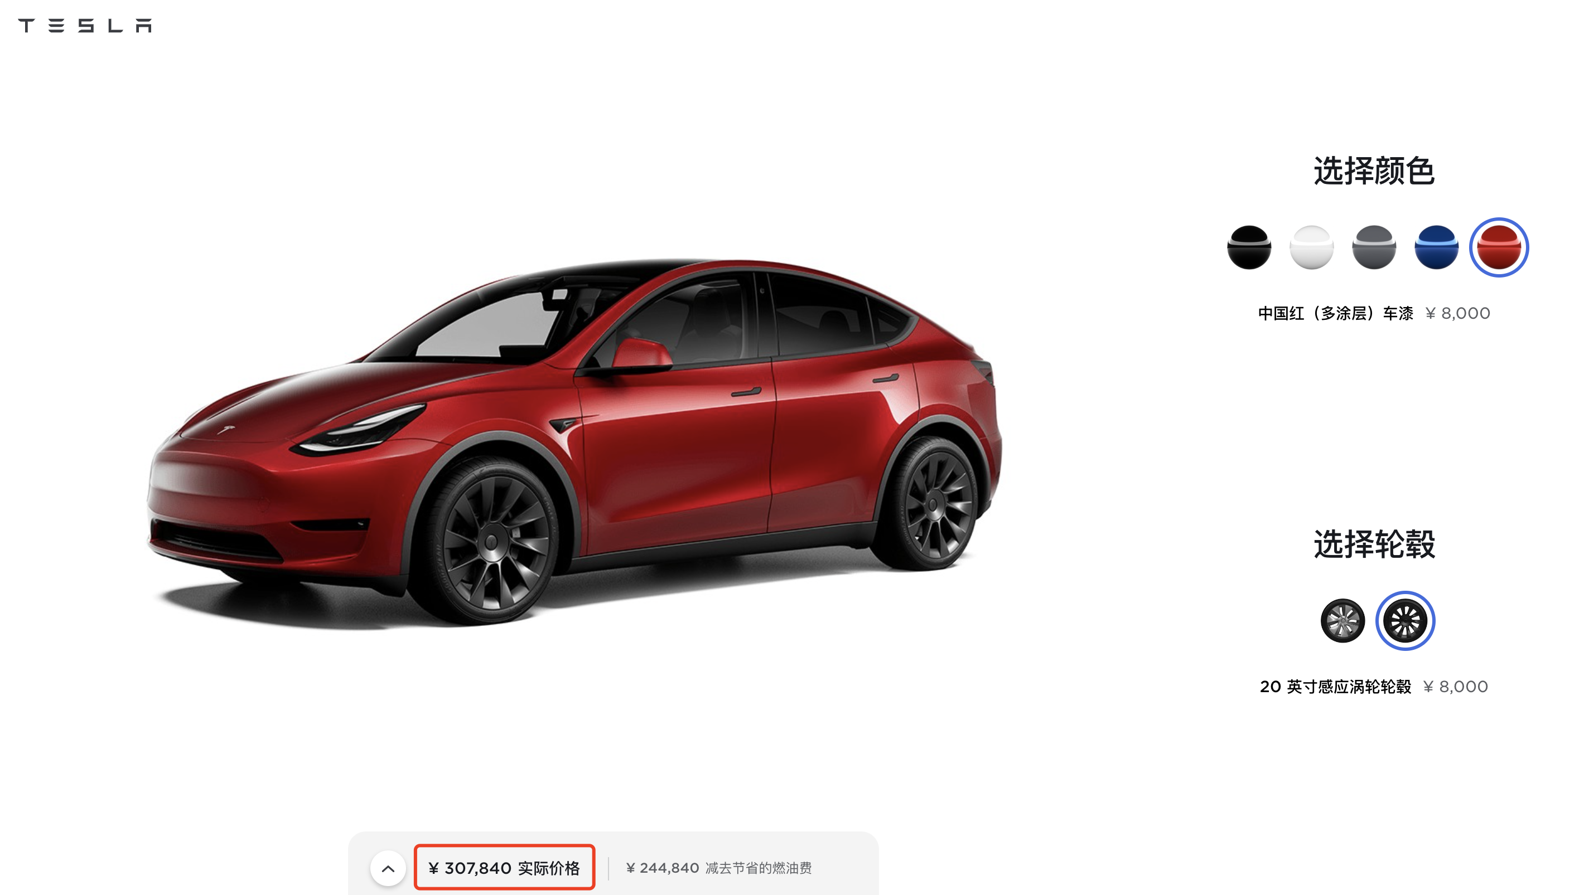Image resolution: width=1584 pixels, height=895 pixels.
Task: Switch to ¥ 244,840 减去节省的燃油费
Action: point(718,868)
